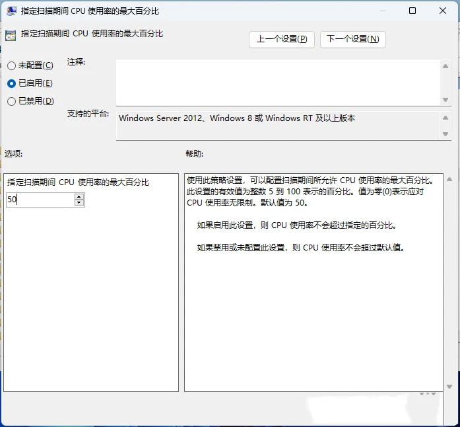Click the '支持的平台:' label

click(x=88, y=114)
